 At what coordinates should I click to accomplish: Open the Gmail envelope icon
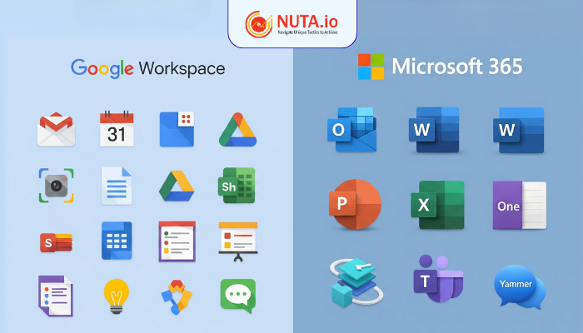click(x=56, y=129)
